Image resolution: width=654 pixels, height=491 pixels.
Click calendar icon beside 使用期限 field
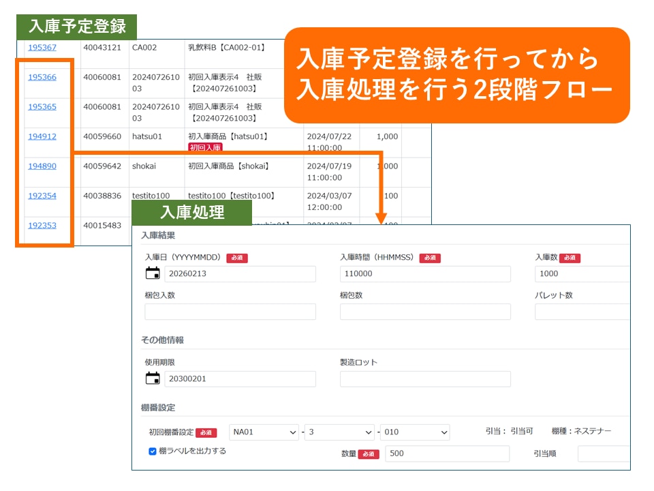tap(153, 378)
